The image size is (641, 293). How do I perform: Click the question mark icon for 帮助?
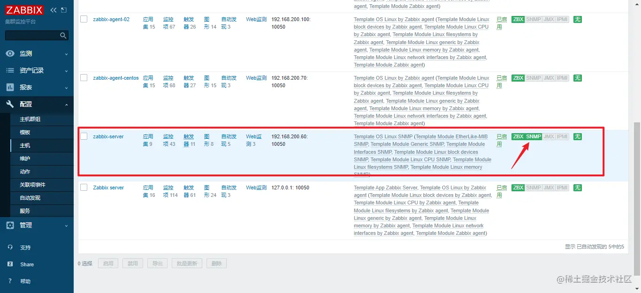coord(10,281)
